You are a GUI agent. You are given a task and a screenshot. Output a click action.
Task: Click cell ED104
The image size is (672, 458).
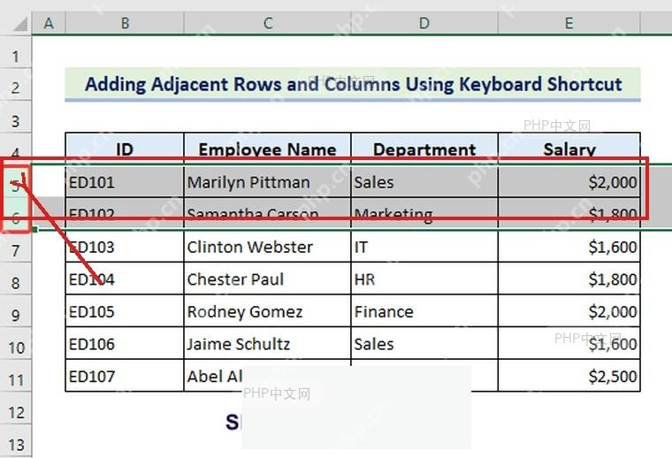point(125,279)
